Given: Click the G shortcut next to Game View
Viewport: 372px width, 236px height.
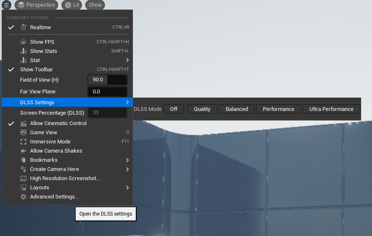Looking at the screenshot, I should coord(127,132).
